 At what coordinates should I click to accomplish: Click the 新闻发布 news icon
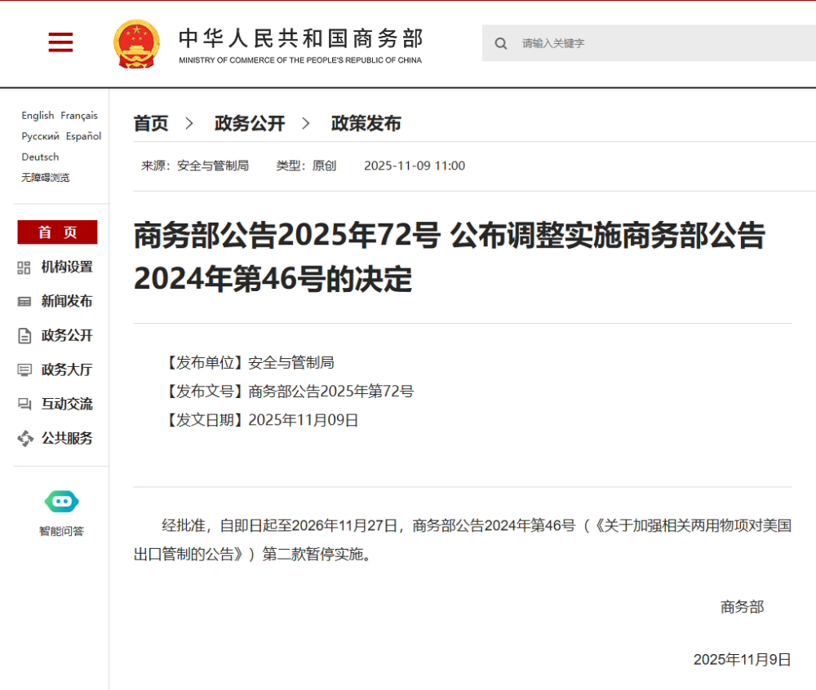click(x=24, y=302)
